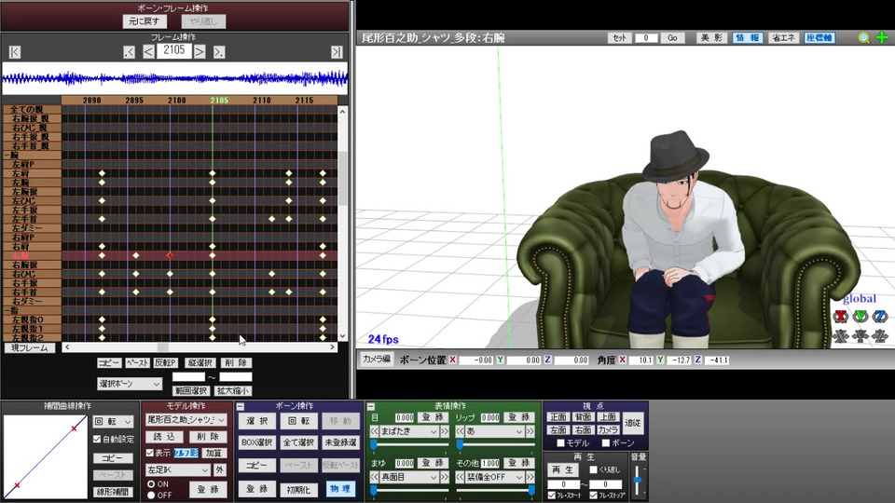Toggle 自動設定 checkbox
Viewport: 895px width, 503px height.
pyautogui.click(x=97, y=439)
